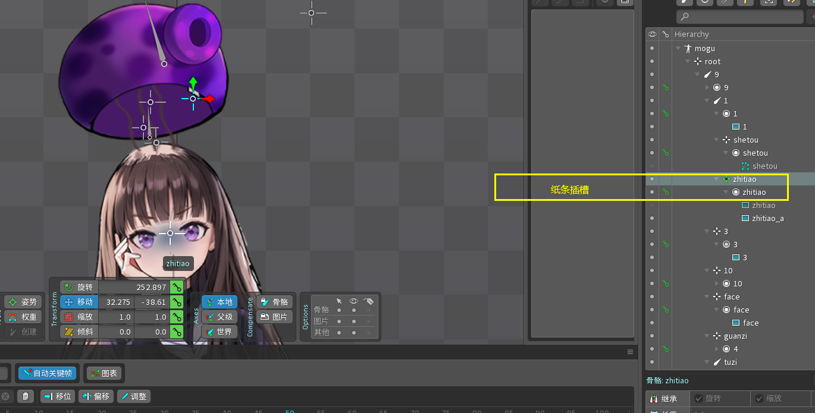Select the tuzi bone in hierarchy
The image size is (815, 413).
click(731, 362)
